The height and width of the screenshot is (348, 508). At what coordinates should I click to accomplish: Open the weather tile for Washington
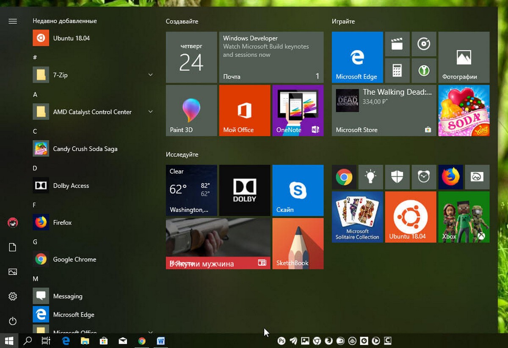point(191,191)
